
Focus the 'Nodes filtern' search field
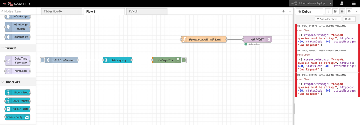click(18, 11)
